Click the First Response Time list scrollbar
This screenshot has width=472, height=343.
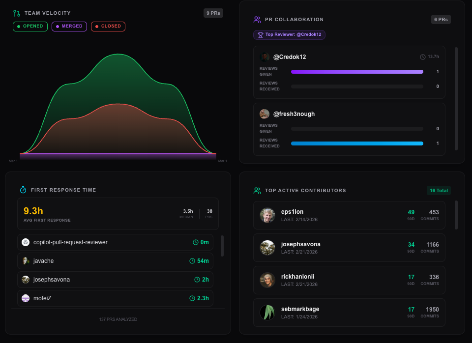[x=222, y=246]
